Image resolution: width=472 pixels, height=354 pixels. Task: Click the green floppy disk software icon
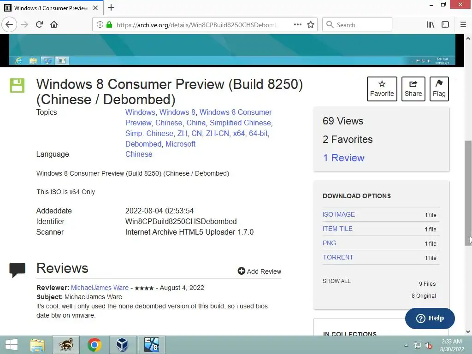[x=17, y=85]
